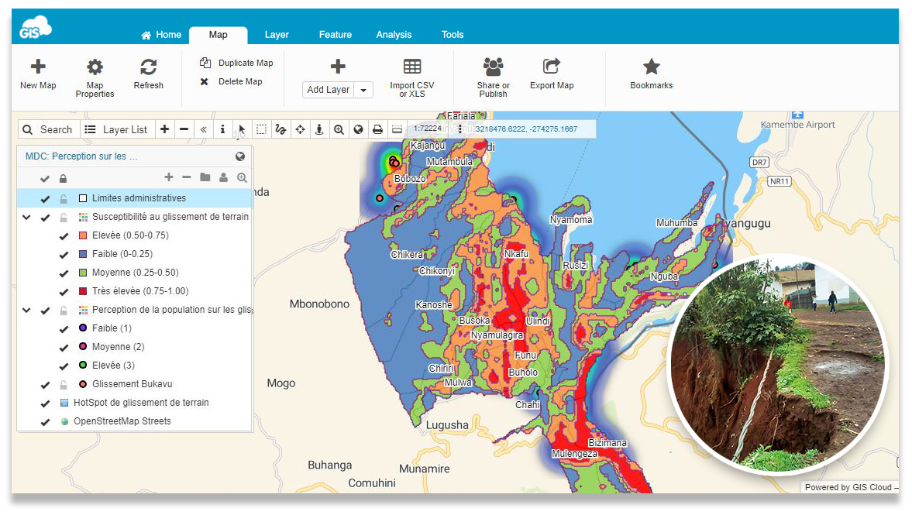Viewport: 912px width, 515px height.
Task: Toggle visibility of Elevée (0.50-0.75) class
Action: 64,236
